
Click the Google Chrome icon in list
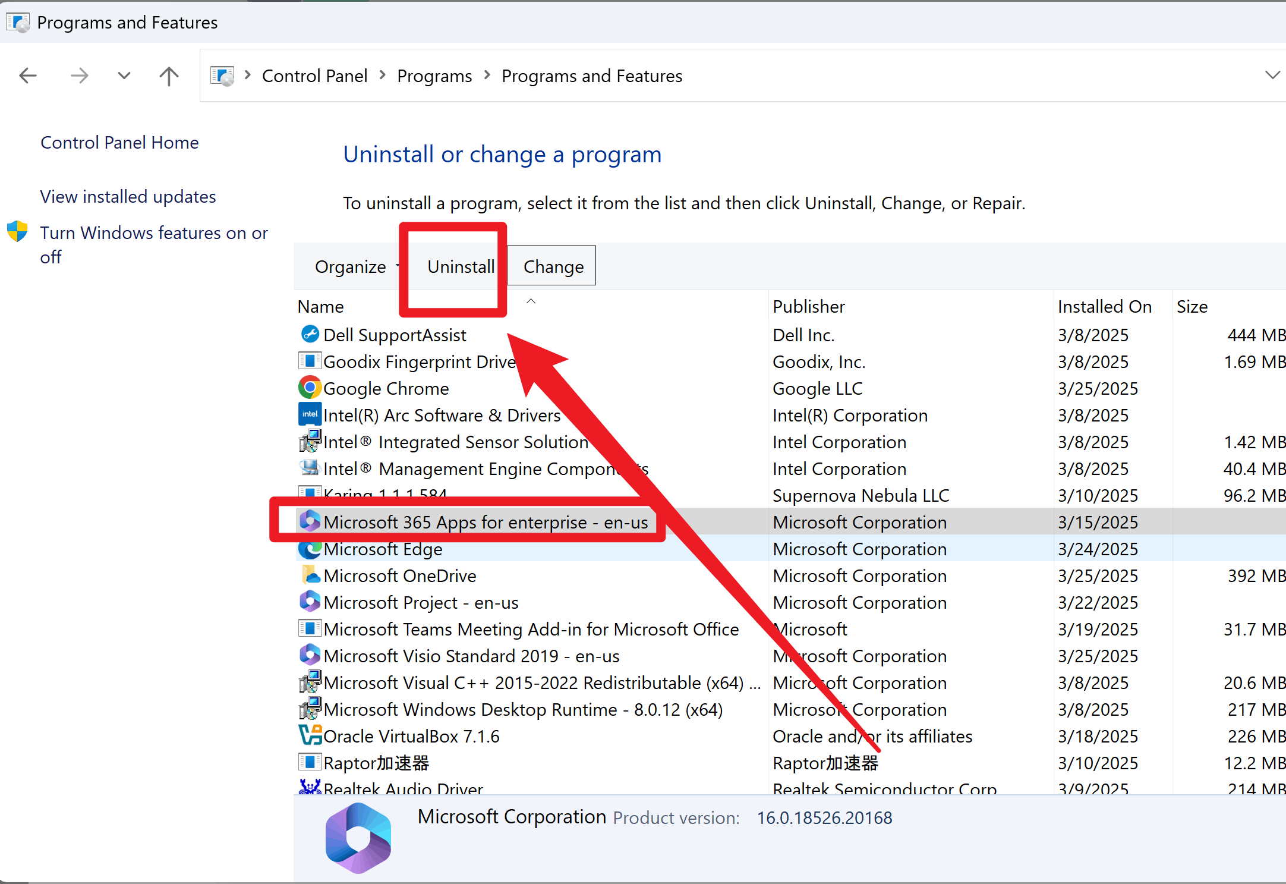pos(310,388)
